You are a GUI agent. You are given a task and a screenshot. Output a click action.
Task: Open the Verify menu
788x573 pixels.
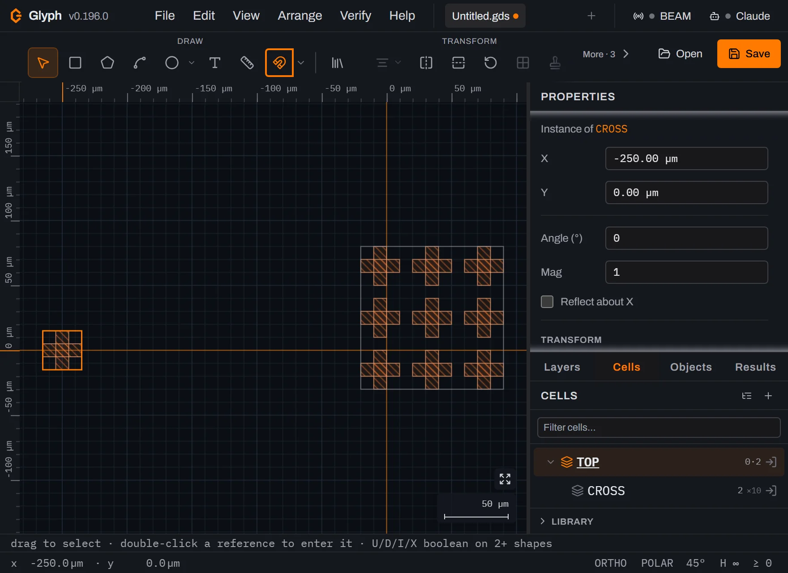(355, 16)
